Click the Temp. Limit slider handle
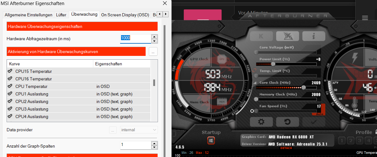 coord(256,76)
